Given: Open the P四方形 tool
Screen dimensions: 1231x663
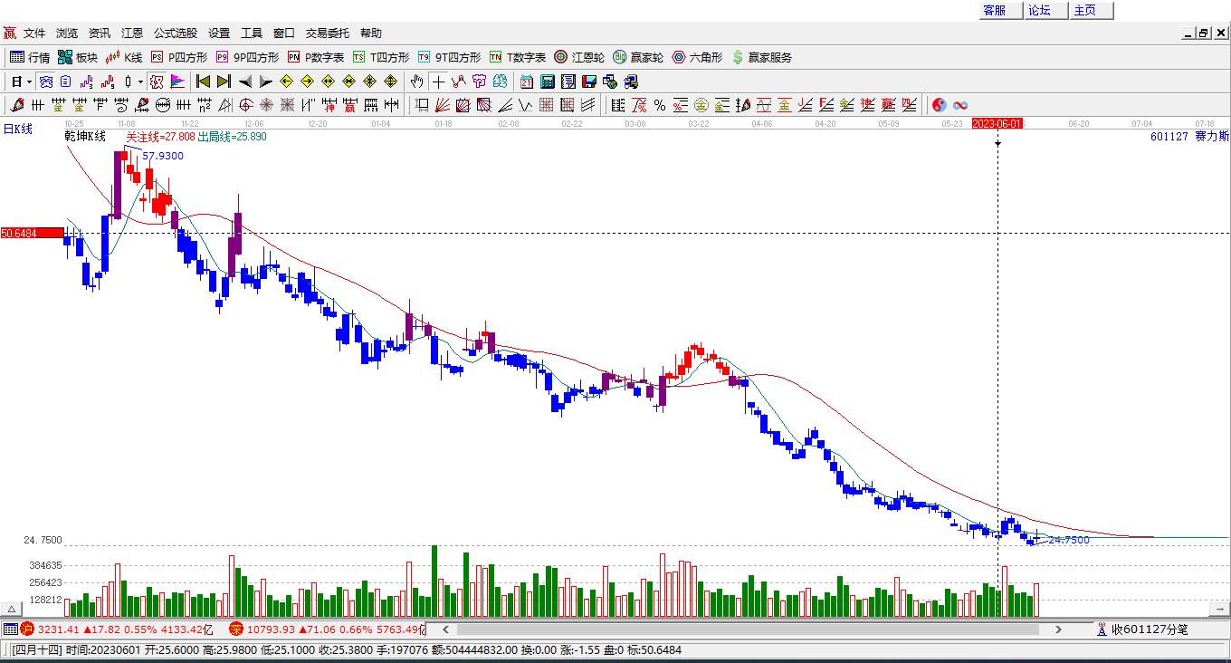Looking at the screenshot, I should click(x=179, y=57).
